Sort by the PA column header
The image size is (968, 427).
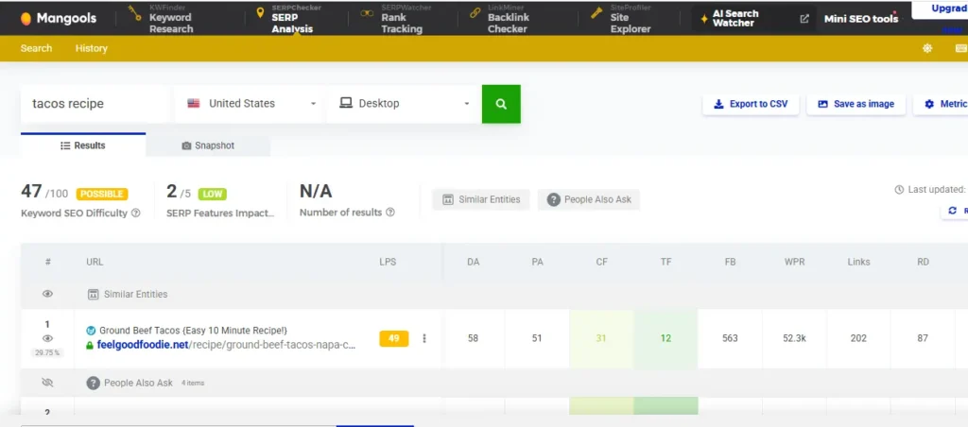[537, 262]
